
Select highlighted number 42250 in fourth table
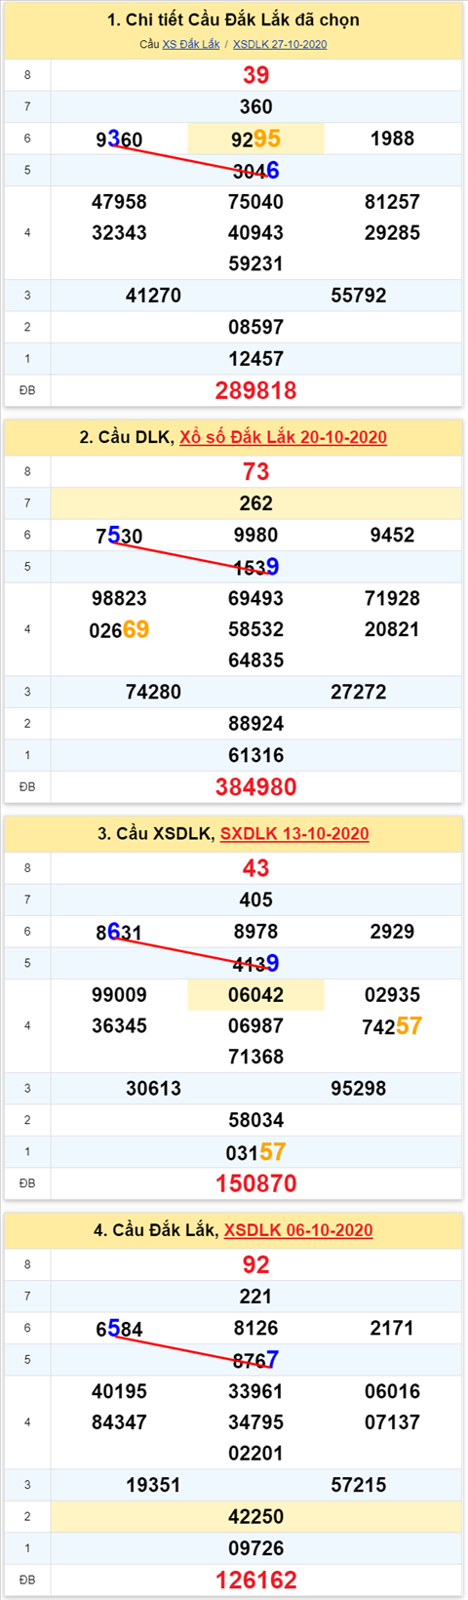point(255,1517)
